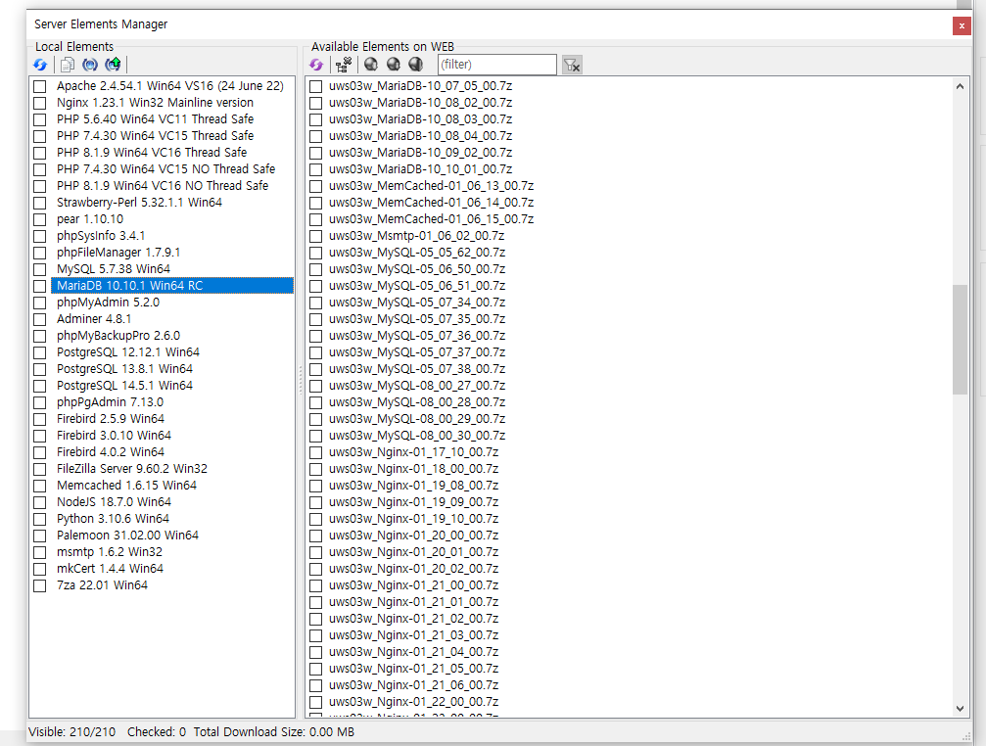Select phpMyAdmin 5.2.0 in the local list
986x746 pixels.
(x=108, y=303)
